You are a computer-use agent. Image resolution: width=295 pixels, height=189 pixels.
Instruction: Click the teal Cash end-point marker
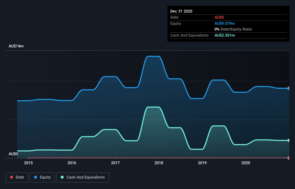point(289,140)
